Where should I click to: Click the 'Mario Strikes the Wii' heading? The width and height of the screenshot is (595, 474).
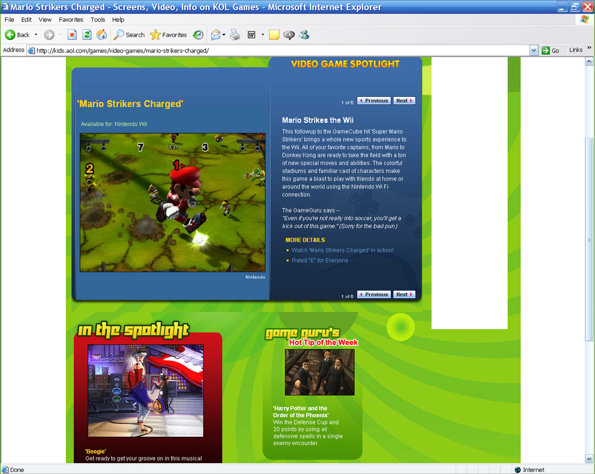point(318,120)
